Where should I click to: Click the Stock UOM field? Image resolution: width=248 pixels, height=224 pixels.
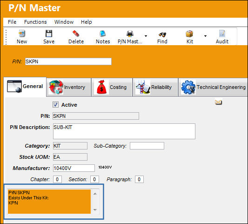(x=70, y=157)
